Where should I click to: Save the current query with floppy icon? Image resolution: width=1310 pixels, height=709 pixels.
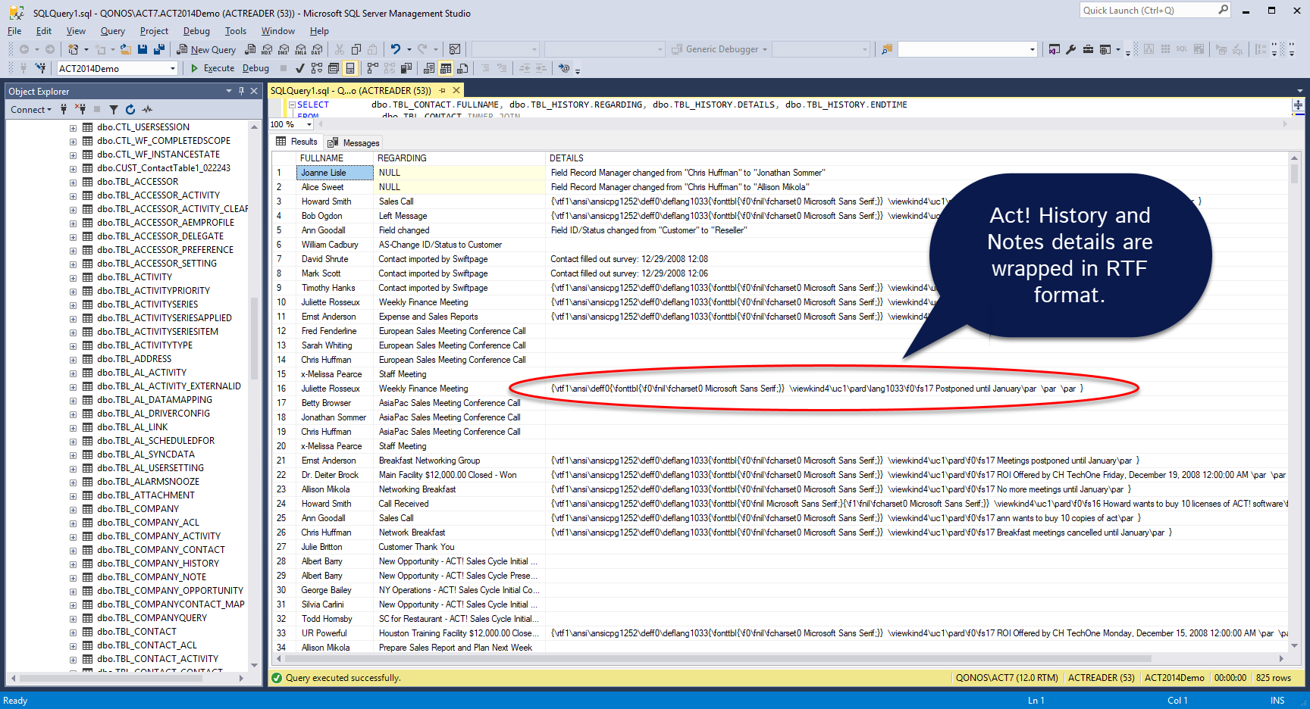[x=143, y=49]
